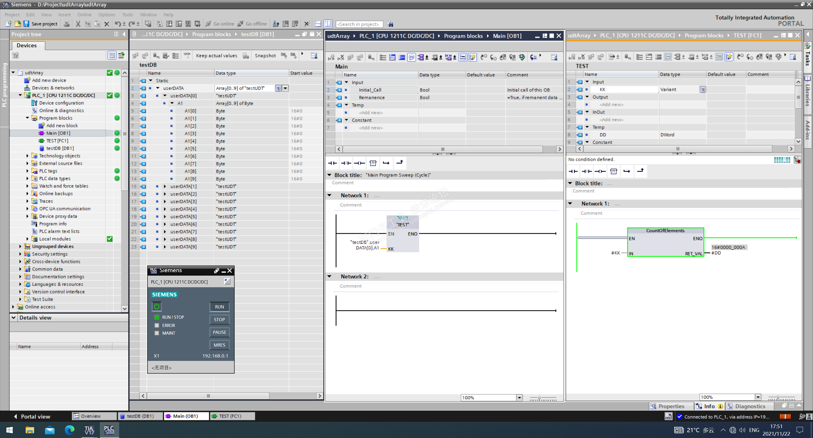Open the Main editor zoom level dropdown
Viewport: 813px width, 438px height.
click(x=519, y=397)
